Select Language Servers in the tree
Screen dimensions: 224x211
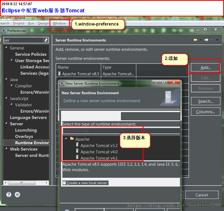click(28, 118)
